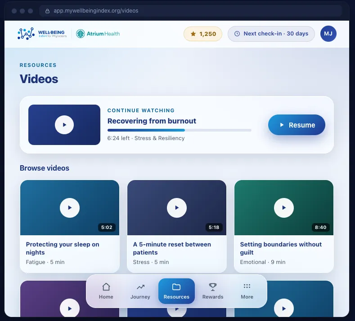Resume the Recovering from burnout video

click(x=297, y=125)
